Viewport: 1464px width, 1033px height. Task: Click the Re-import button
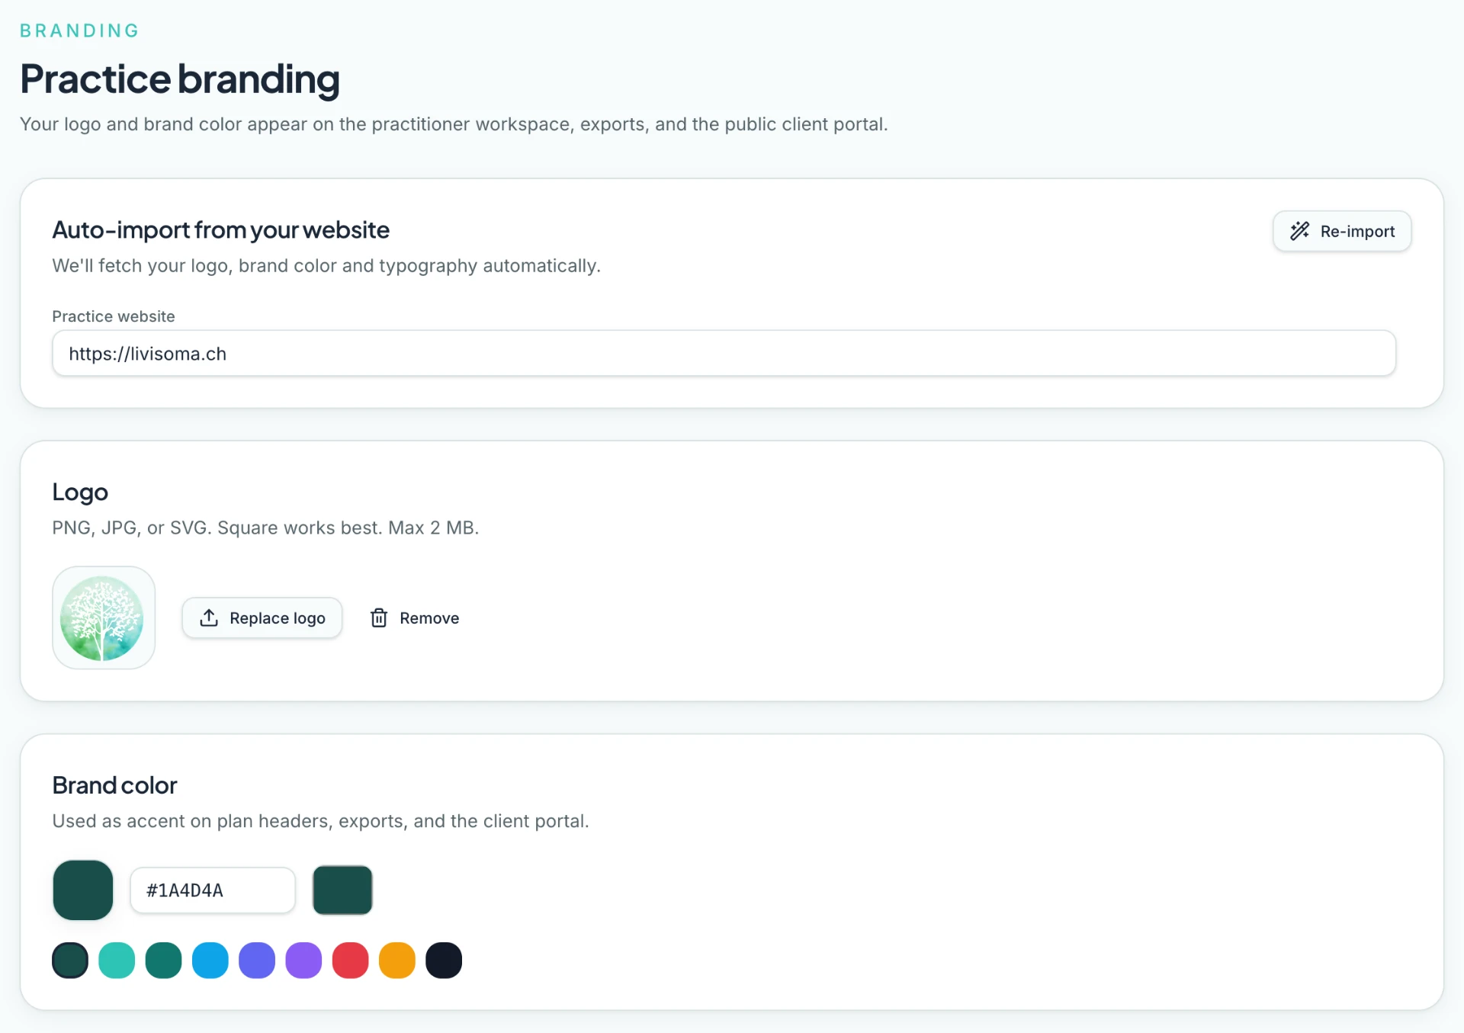point(1342,231)
